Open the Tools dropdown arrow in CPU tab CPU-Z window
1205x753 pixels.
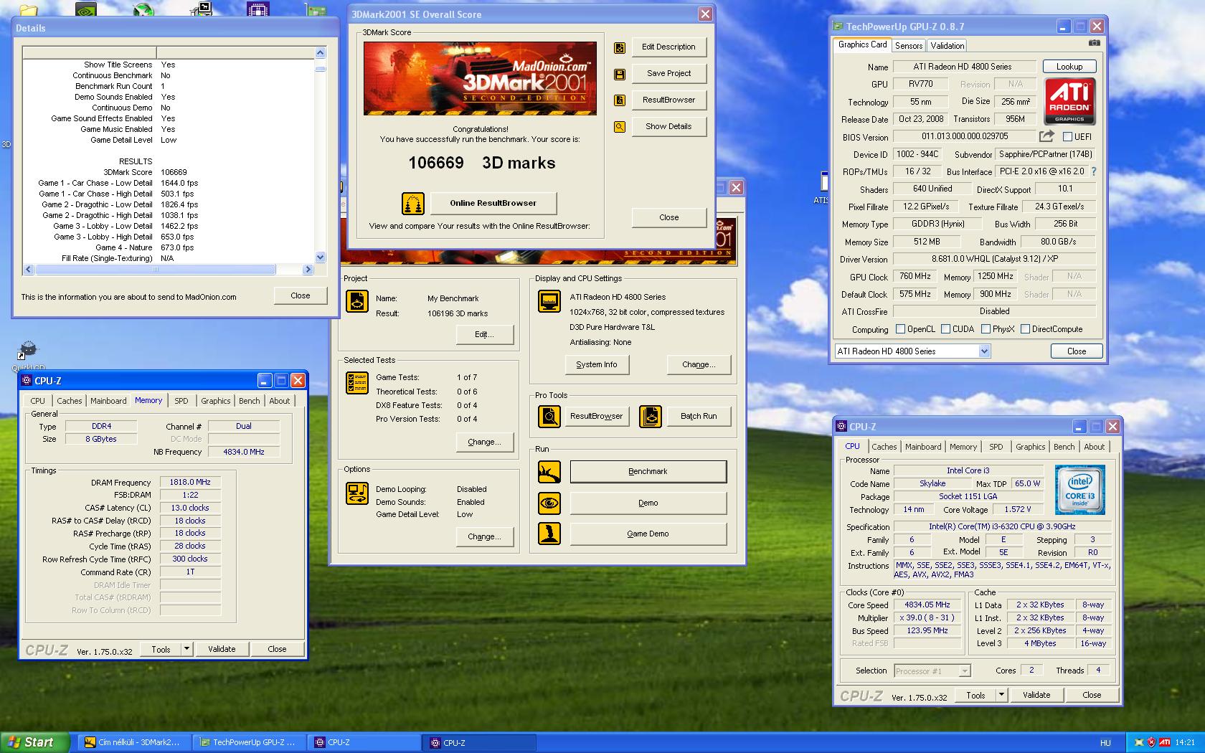pyautogui.click(x=1001, y=695)
